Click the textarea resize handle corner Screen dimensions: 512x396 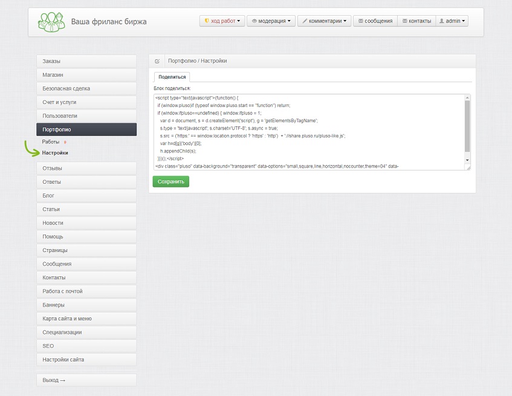click(x=468, y=168)
